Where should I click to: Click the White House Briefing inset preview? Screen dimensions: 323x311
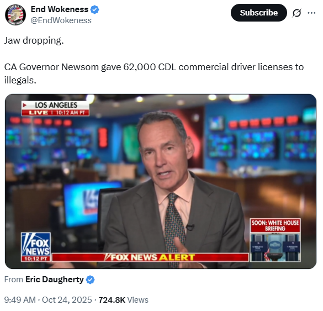275,240
